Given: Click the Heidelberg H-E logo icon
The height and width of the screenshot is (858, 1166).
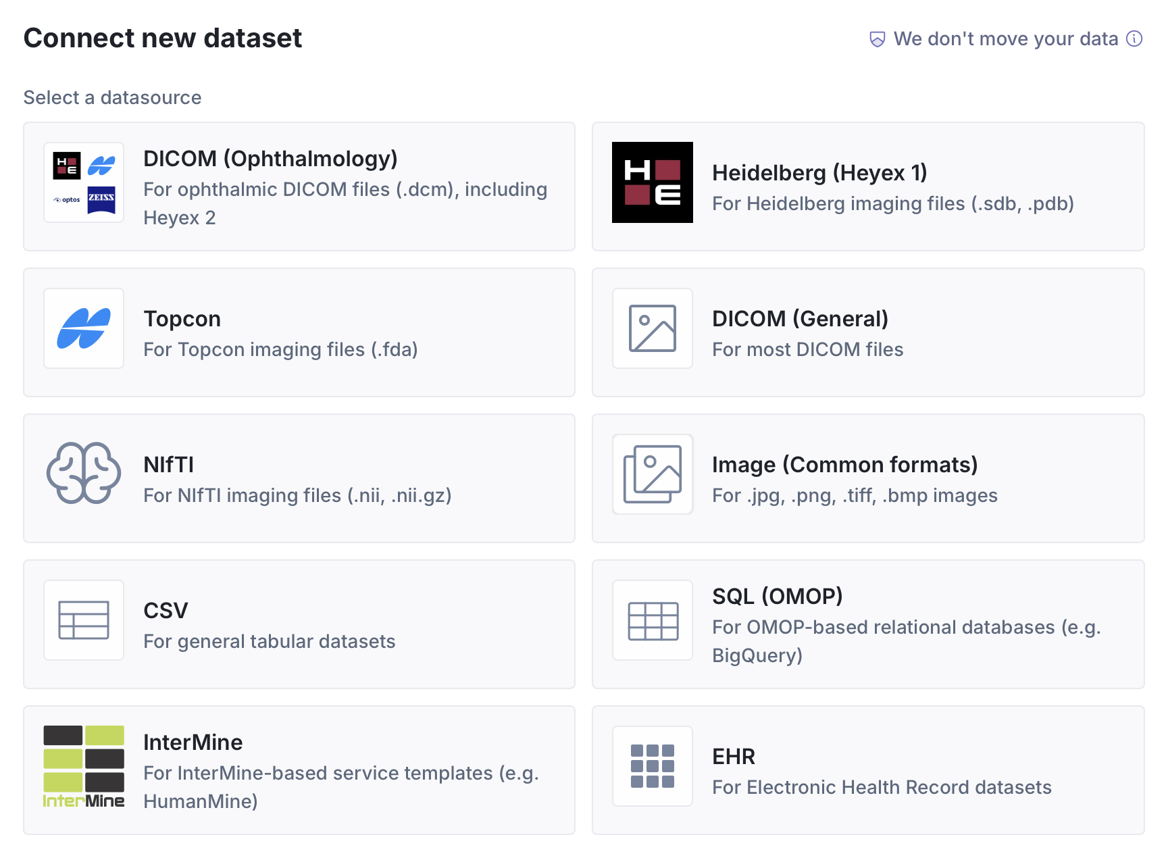Looking at the screenshot, I should tap(652, 182).
